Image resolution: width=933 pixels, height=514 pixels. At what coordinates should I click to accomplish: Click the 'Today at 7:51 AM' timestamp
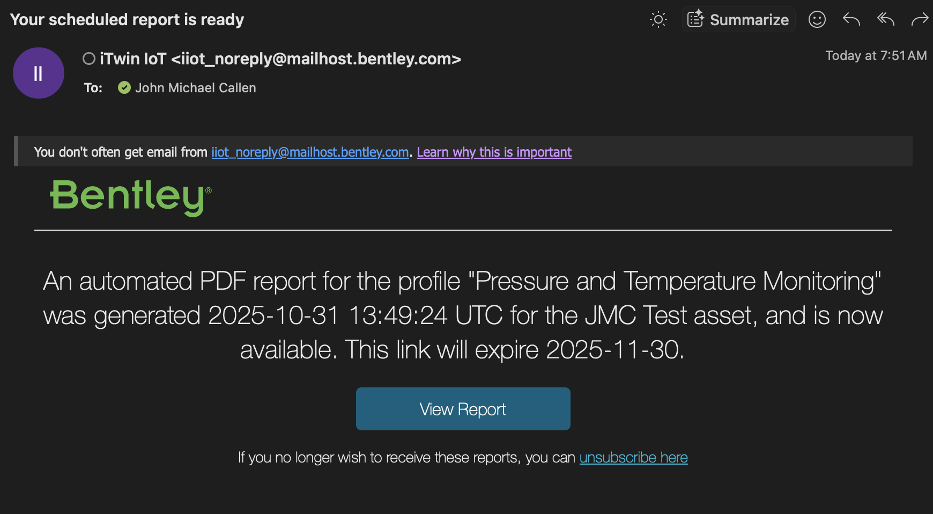click(x=876, y=56)
